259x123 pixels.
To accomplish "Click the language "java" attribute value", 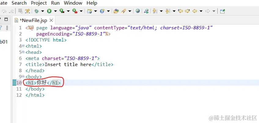I will [83, 28].
